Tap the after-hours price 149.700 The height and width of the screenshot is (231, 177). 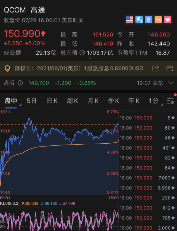click(39, 83)
